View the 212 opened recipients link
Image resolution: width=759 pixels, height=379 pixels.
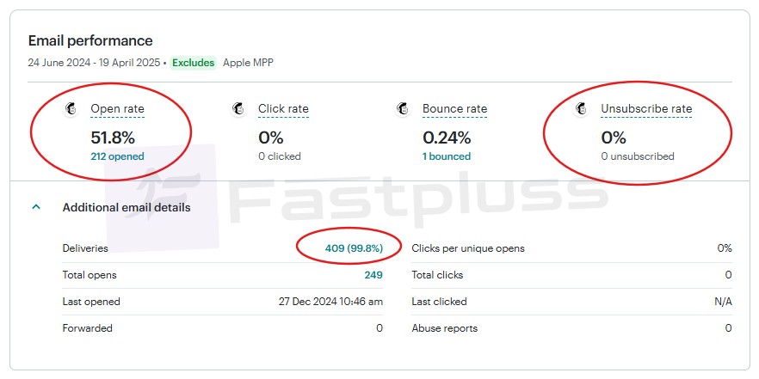117,156
